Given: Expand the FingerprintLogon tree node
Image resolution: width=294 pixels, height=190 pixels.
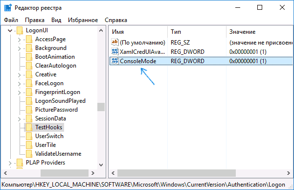Looking at the screenshot, I should click(x=19, y=93).
